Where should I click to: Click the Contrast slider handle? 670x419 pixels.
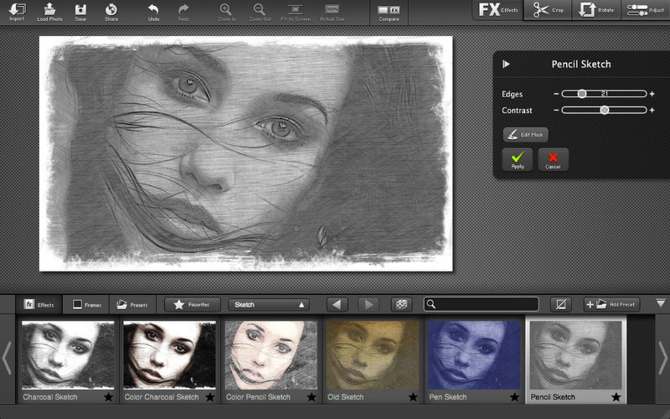pyautogui.click(x=604, y=110)
